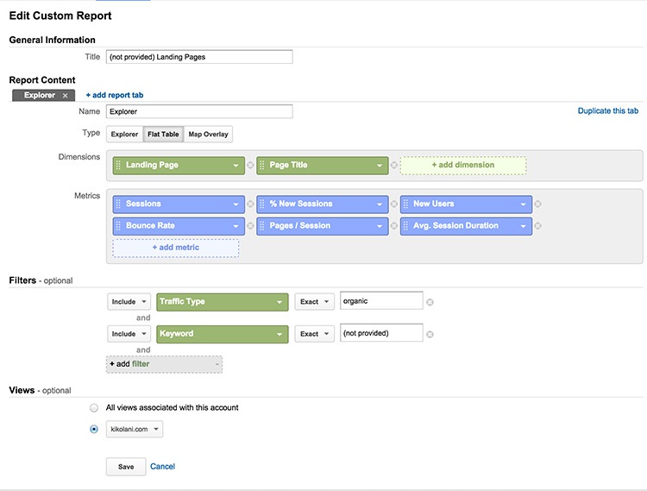Delete the Traffic Type filter via its x icon
647x491 pixels.
(430, 302)
